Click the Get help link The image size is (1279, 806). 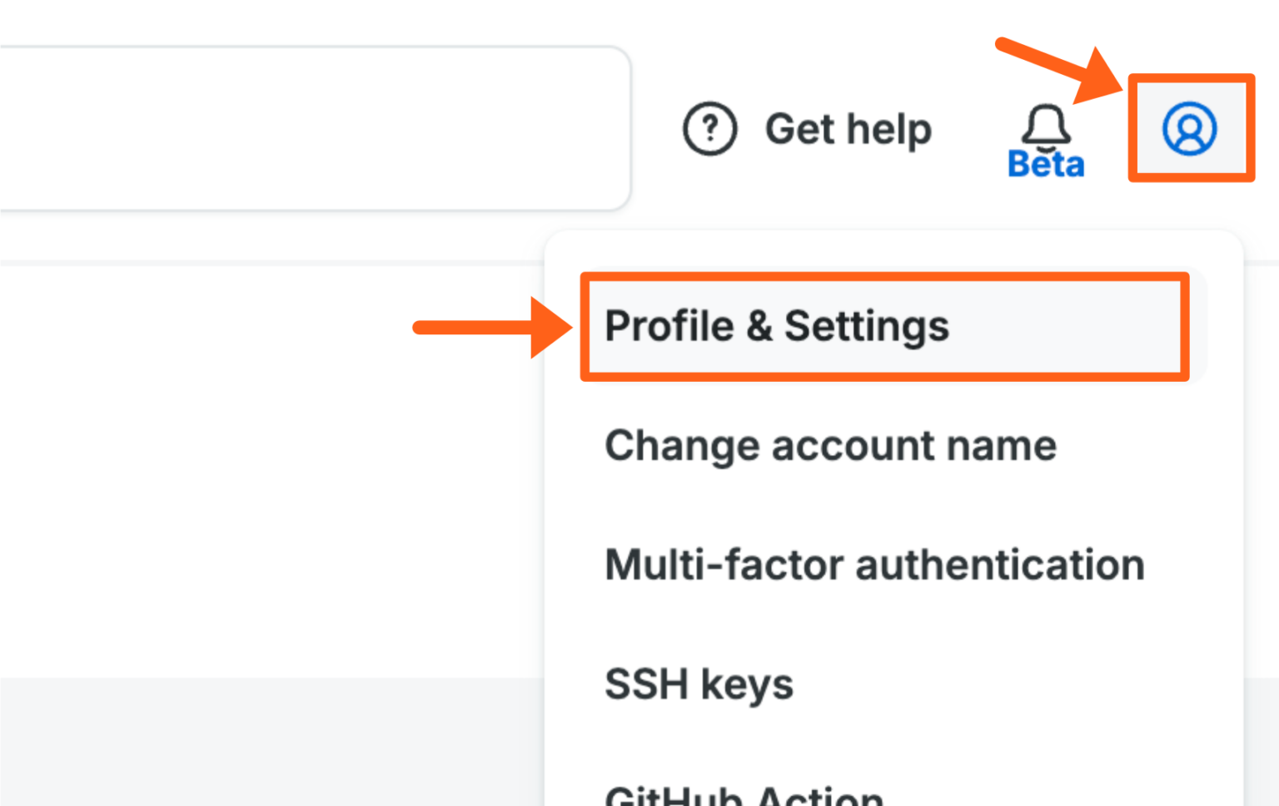click(x=849, y=128)
